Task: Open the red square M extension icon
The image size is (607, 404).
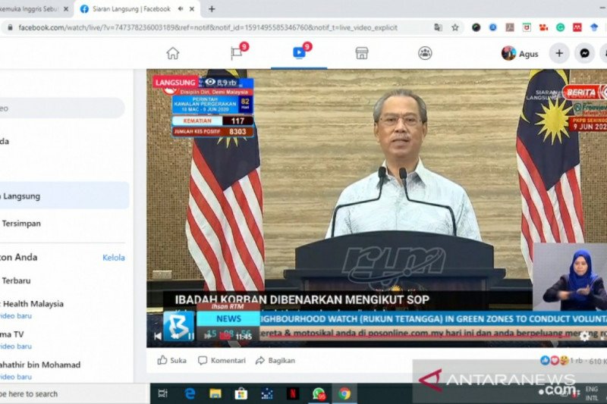Action: pyautogui.click(x=577, y=27)
